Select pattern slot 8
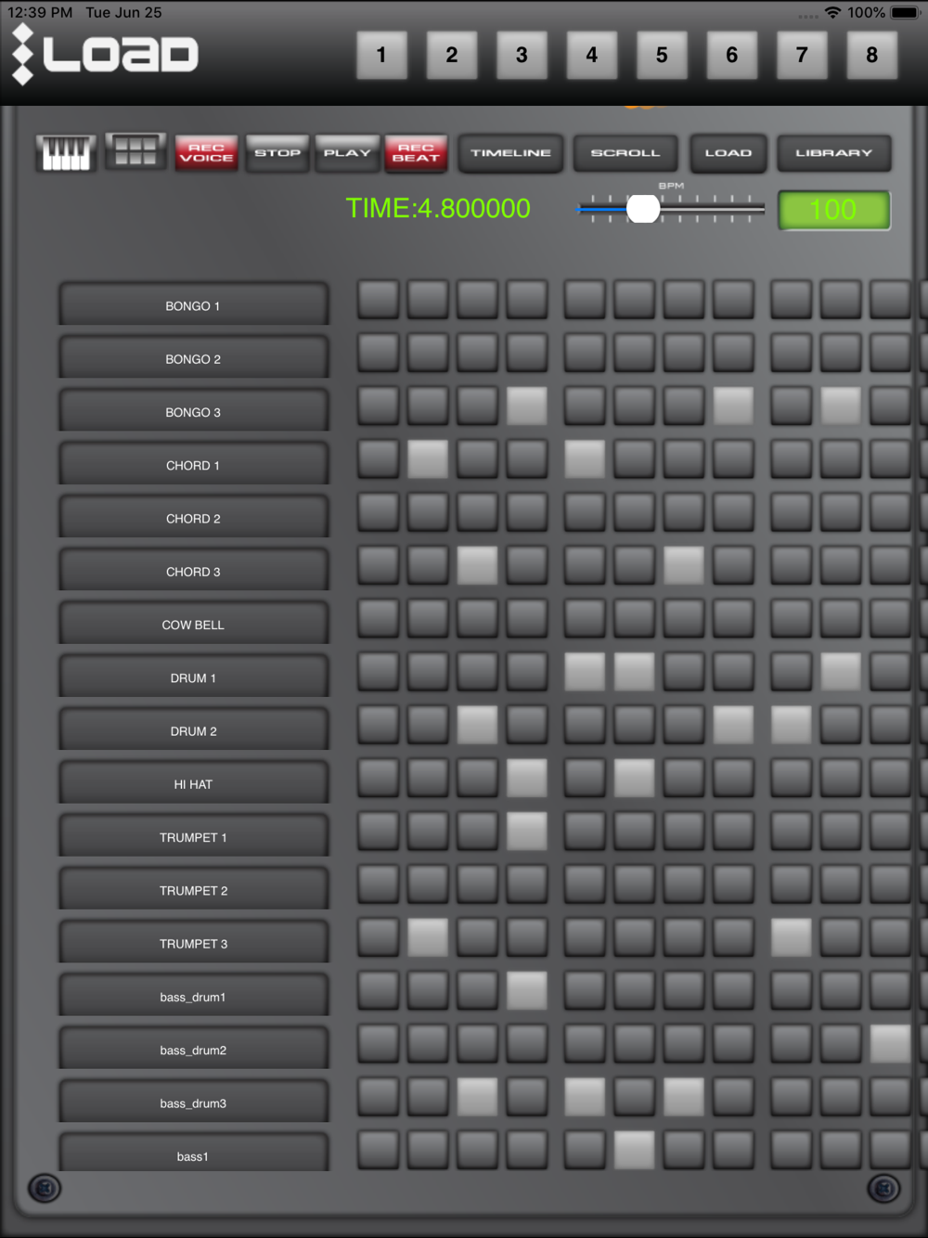The image size is (928, 1238). click(x=872, y=55)
